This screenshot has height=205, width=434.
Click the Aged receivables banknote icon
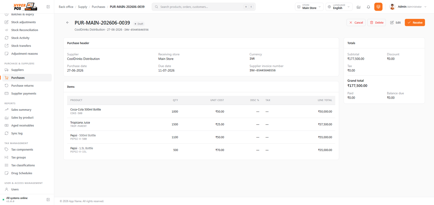tap(7, 125)
